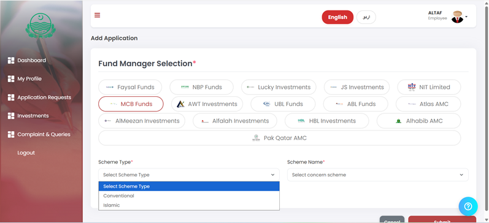Click the HBL Investments logo icon
489x223 pixels.
pos(301,121)
